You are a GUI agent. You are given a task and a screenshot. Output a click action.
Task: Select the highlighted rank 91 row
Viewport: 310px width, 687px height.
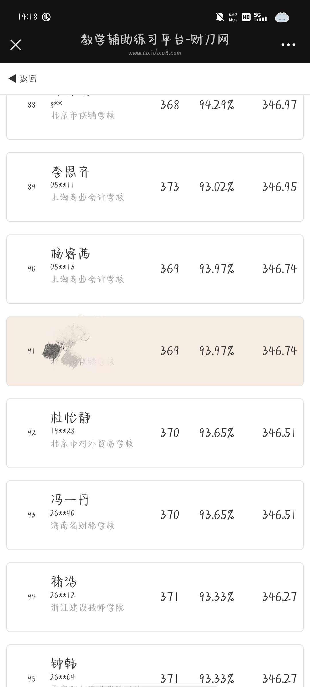155,351
